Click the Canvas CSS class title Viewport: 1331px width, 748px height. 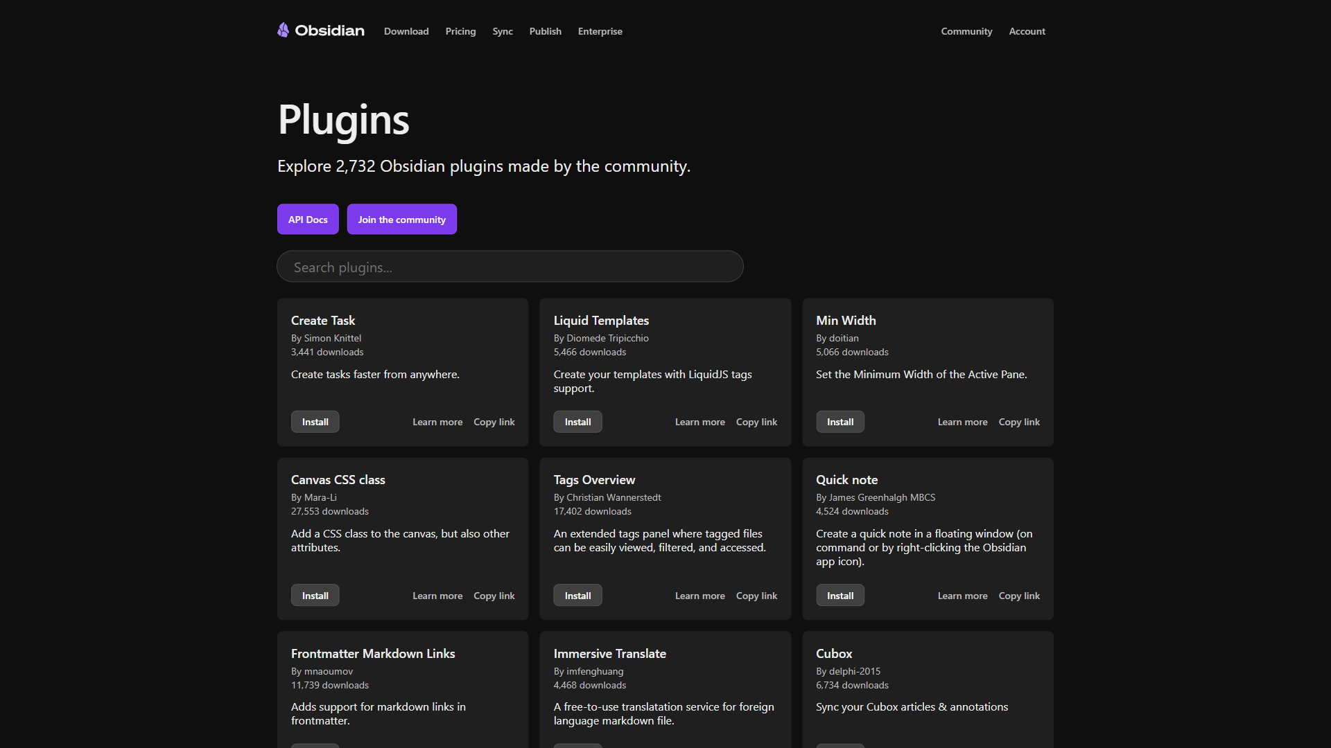(338, 480)
